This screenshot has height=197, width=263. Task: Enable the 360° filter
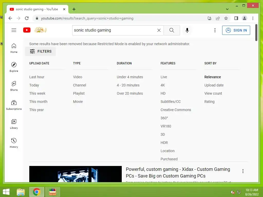point(164,118)
